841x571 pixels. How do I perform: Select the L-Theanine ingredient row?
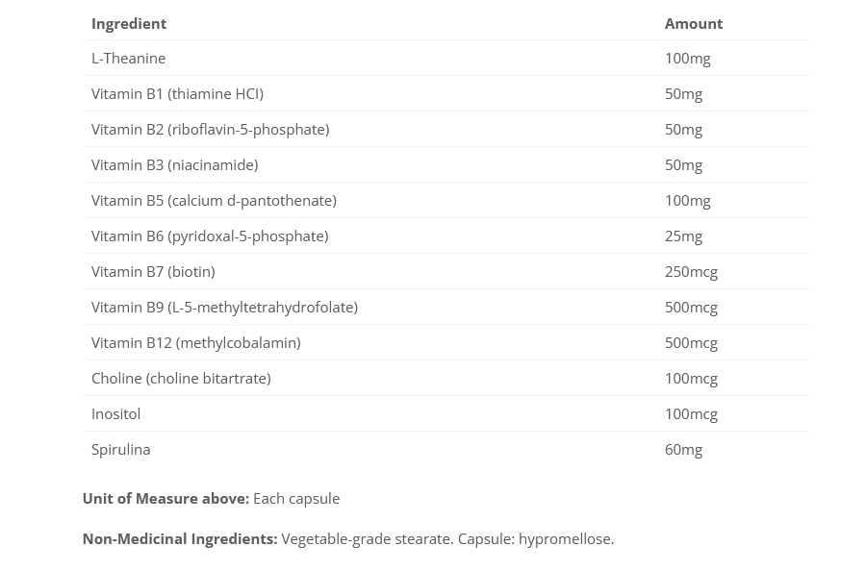click(128, 58)
